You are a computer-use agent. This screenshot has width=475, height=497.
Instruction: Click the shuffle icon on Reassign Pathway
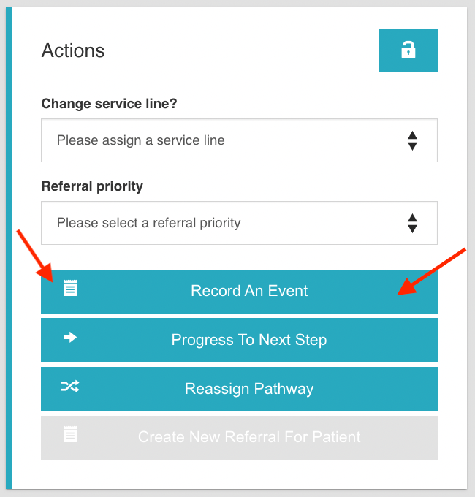tap(70, 387)
